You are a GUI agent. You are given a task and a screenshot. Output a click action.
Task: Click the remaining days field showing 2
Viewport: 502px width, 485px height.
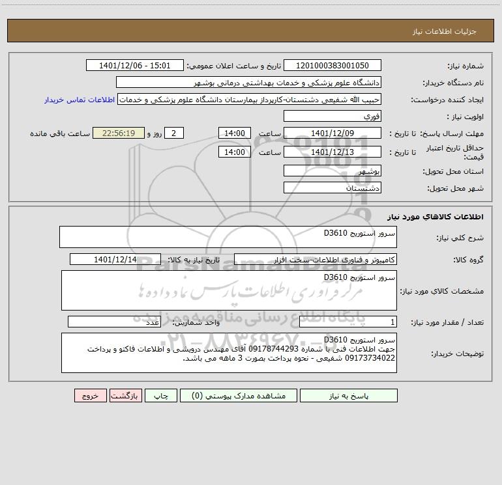[174, 133]
